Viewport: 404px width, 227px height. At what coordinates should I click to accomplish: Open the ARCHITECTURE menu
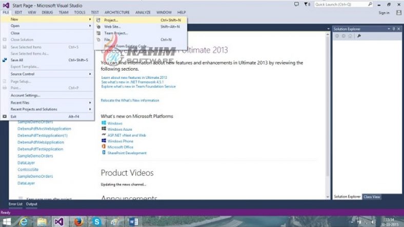point(117,12)
